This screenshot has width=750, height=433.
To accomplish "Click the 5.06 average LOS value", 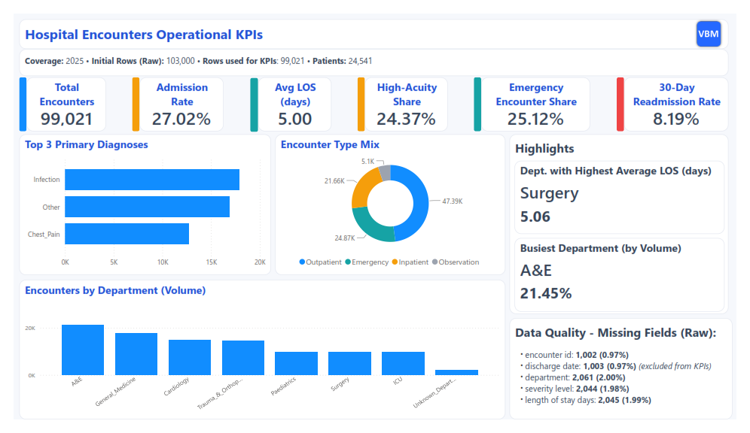I will [x=535, y=216].
